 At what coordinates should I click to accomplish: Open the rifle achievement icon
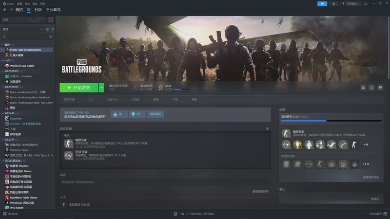[x=343, y=145]
